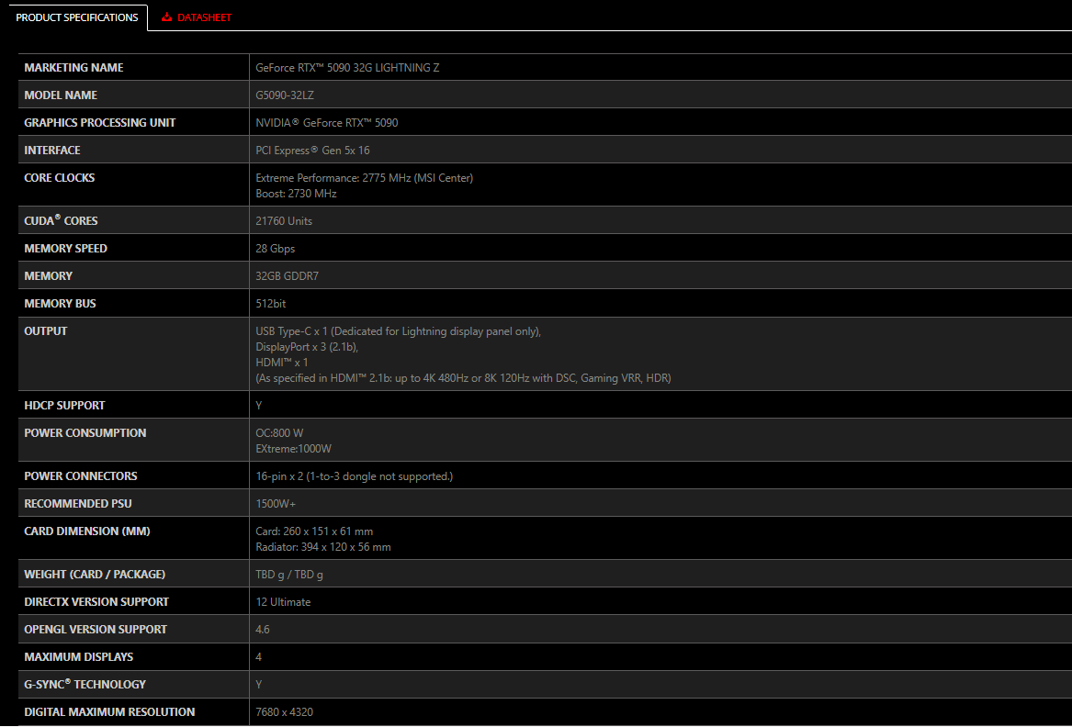Image resolution: width=1072 pixels, height=727 pixels.
Task: Click the Datasheet download icon
Action: coord(166,17)
